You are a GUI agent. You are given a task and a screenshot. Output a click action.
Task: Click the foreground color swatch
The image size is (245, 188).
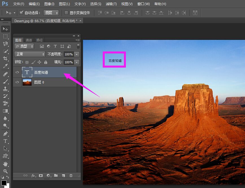4,183
